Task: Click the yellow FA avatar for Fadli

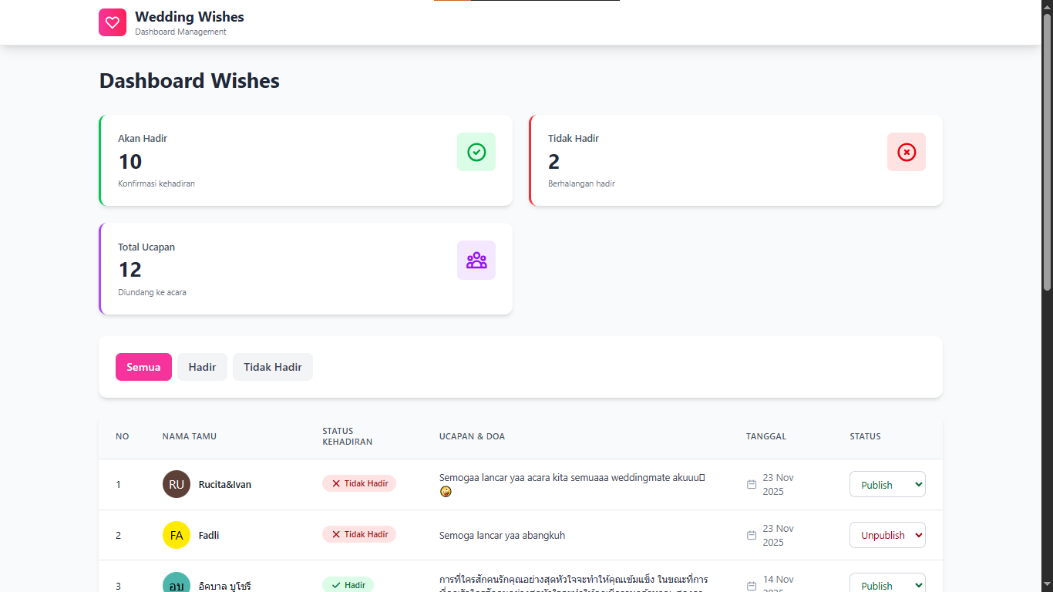Action: click(x=177, y=535)
